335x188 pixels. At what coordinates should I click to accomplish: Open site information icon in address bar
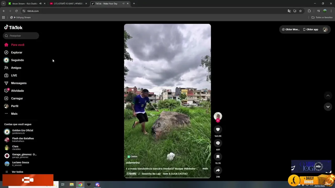point(24,11)
